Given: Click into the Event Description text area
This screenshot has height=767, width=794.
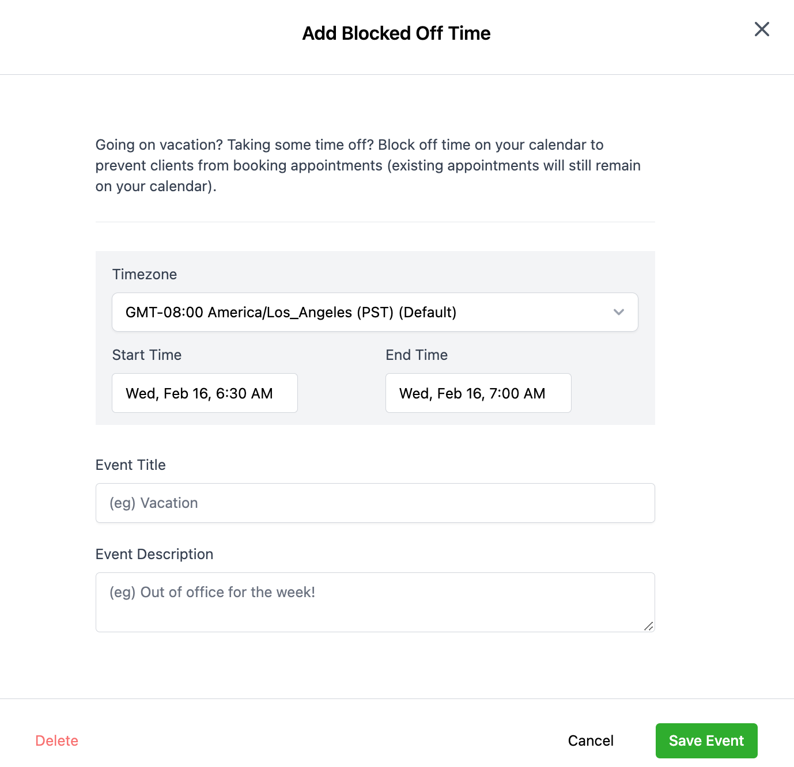Looking at the screenshot, I should [x=375, y=602].
